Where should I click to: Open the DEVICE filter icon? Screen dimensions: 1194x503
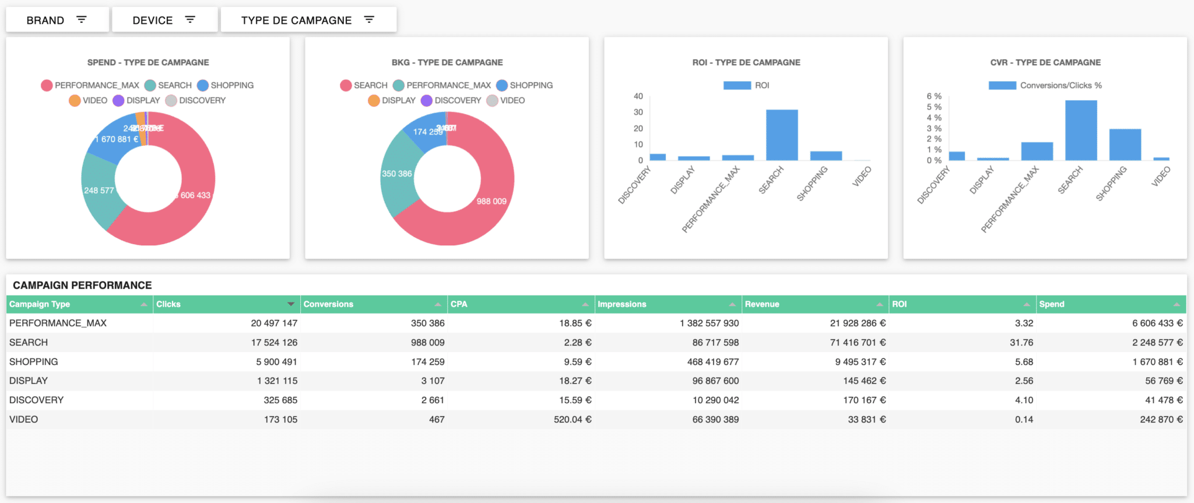190,20
